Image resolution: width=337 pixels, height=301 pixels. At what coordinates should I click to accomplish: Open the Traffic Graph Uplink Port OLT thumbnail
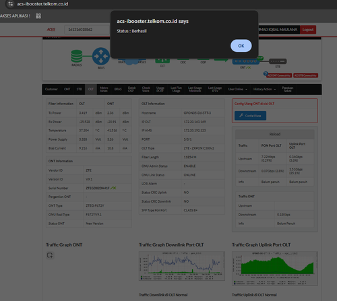pos(275,269)
